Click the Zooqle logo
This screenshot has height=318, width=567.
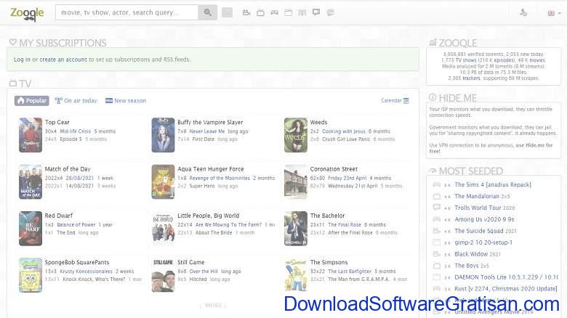tap(27, 13)
